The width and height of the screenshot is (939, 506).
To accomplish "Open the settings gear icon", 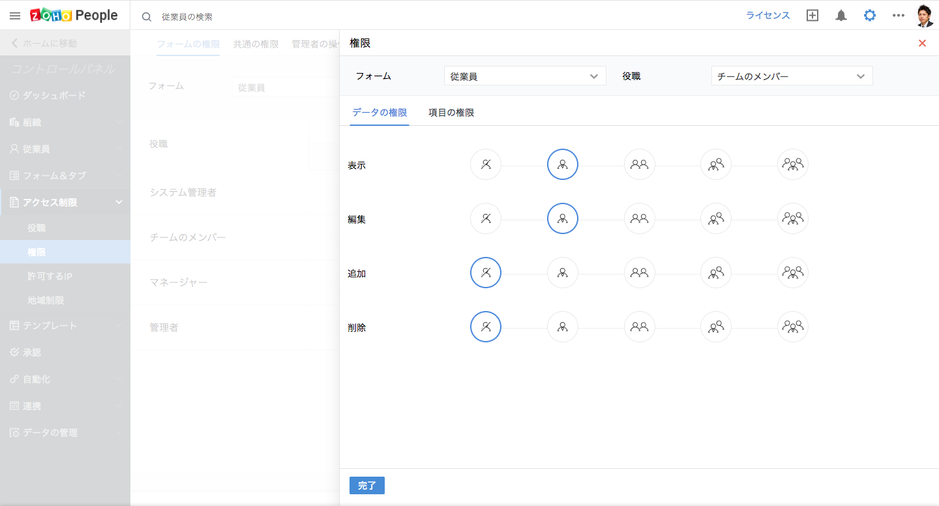I will pyautogui.click(x=870, y=16).
